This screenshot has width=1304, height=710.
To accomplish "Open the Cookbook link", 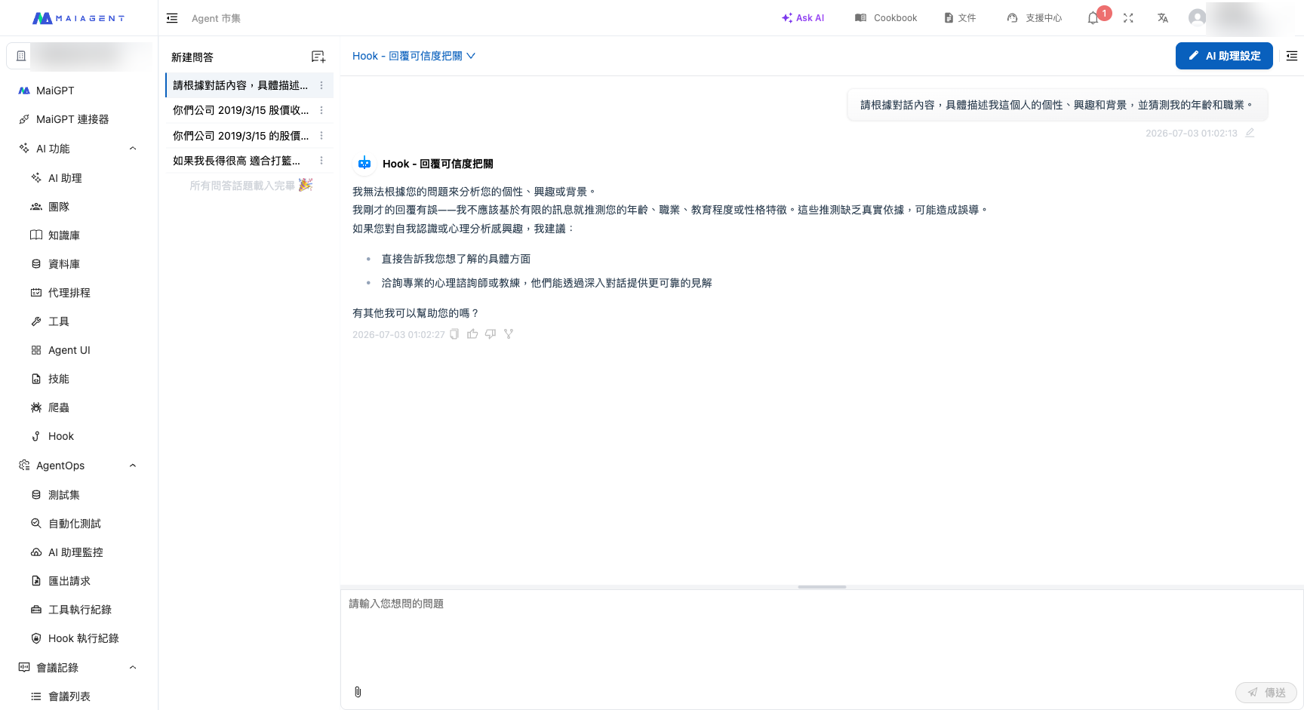I will 886,18.
